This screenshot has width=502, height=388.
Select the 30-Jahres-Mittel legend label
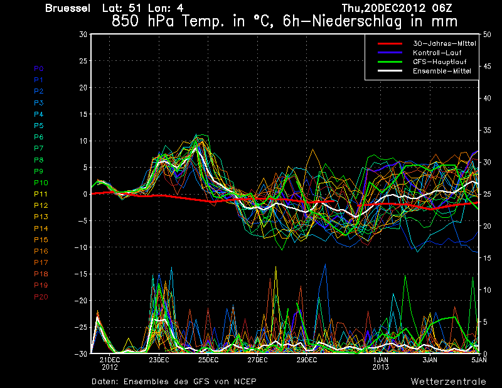[444, 44]
